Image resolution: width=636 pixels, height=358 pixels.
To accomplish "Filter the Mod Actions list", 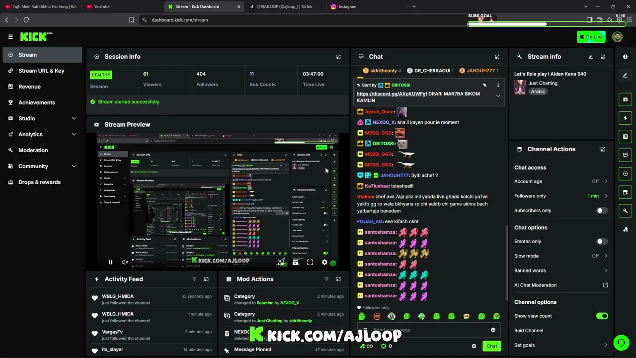I will click(x=326, y=279).
